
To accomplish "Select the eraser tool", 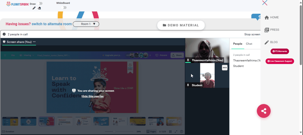I will [x=39, y=8].
